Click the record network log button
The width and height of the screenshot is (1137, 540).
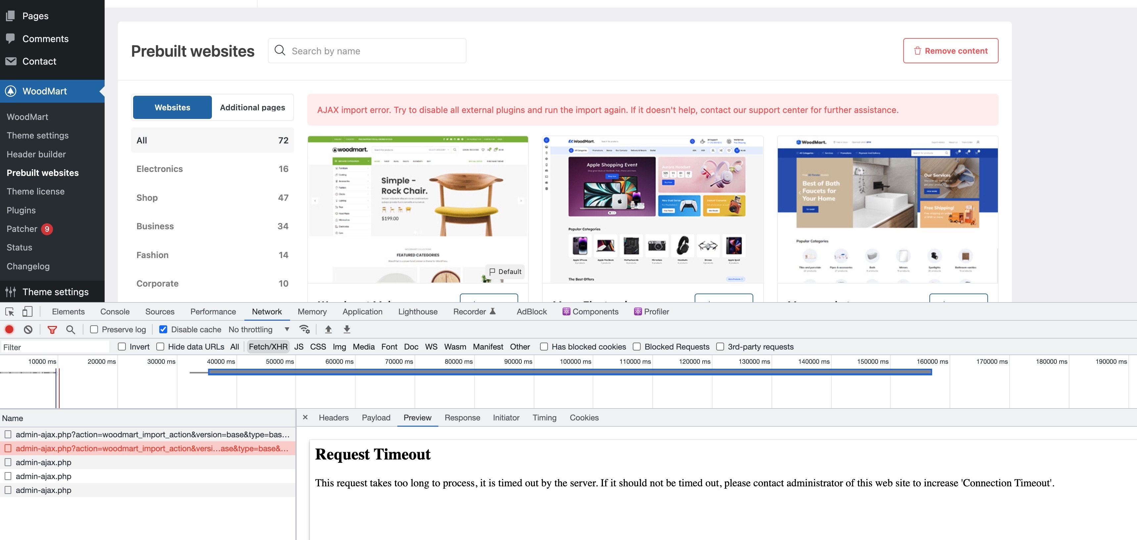tap(9, 329)
